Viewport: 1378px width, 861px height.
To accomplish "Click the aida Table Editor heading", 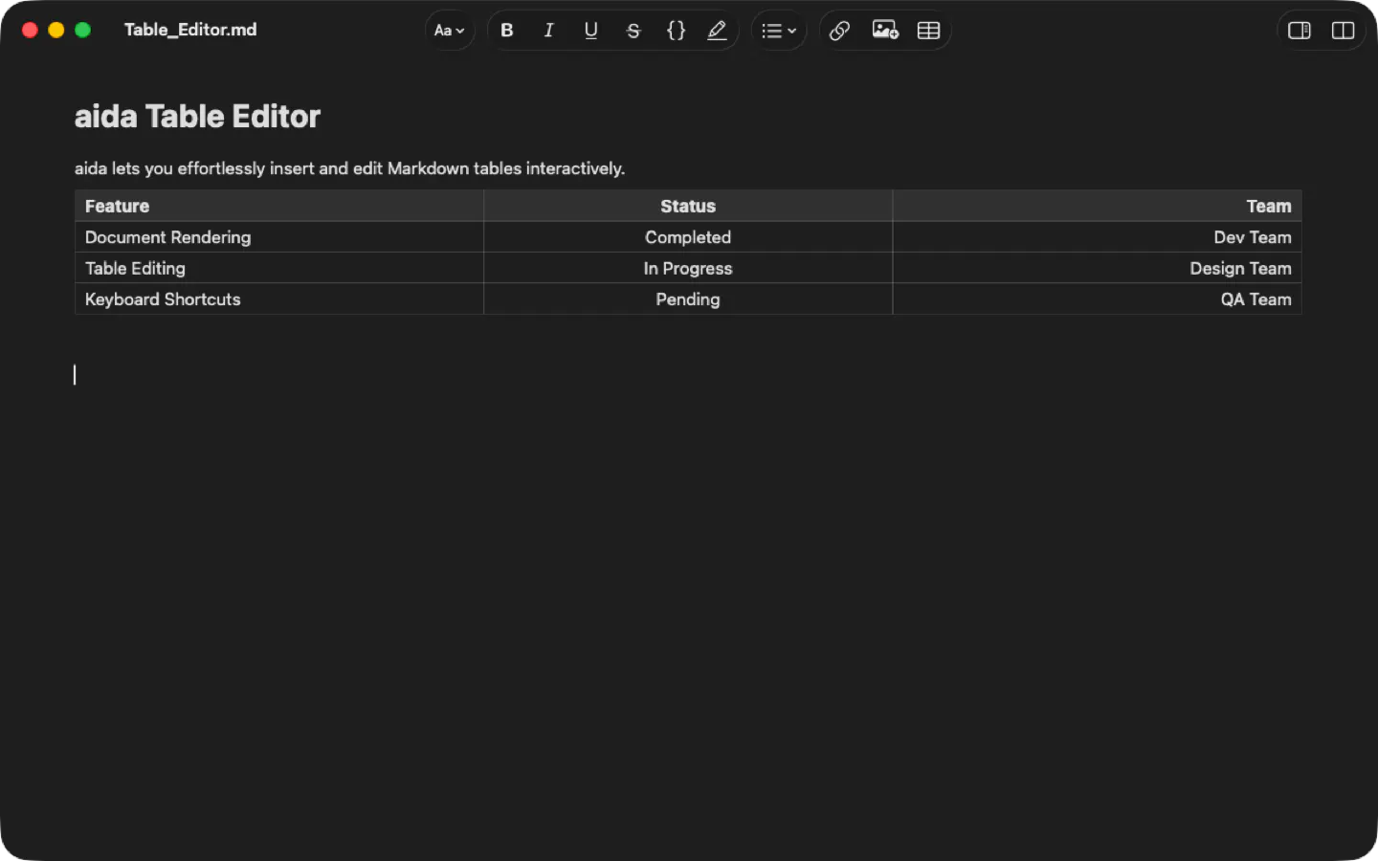I will pyautogui.click(x=197, y=117).
